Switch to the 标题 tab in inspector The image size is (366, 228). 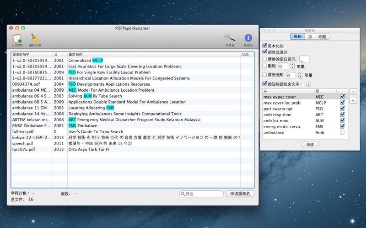click(322, 36)
